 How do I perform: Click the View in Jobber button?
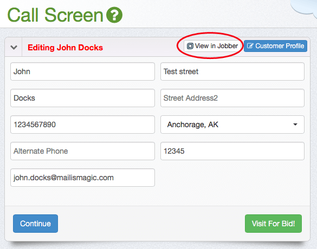tap(212, 46)
